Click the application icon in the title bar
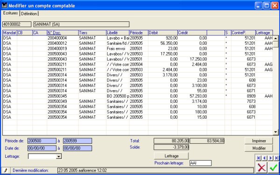280x175 pixels. click(x=5, y=5)
